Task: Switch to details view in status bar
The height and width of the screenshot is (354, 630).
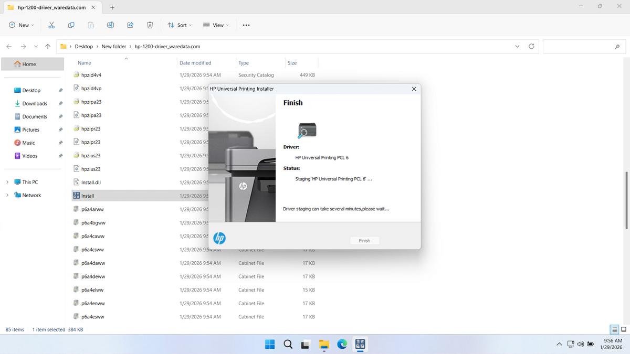Action: (x=614, y=329)
